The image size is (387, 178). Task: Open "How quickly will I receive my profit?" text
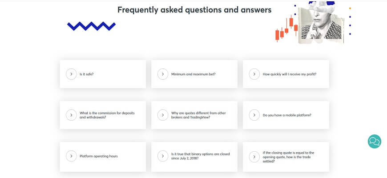tap(289, 74)
